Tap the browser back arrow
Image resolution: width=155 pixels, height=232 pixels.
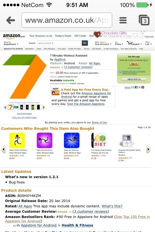[11, 20]
